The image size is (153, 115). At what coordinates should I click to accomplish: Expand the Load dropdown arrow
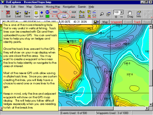point(20,13)
